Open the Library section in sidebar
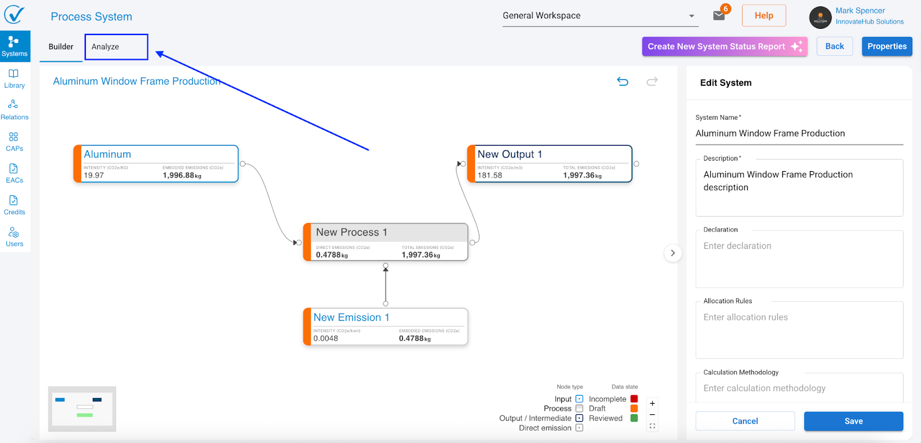This screenshot has height=443, width=921. pyautogui.click(x=14, y=78)
